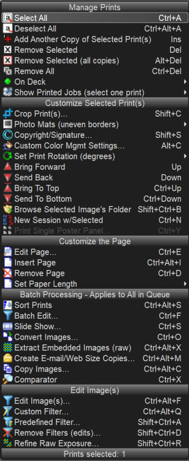
Task: Click the Create E-mail/Web Size Copies envelope icon
Action: [7, 359]
